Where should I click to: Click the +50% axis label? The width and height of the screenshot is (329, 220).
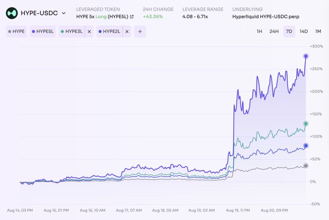pyautogui.click(x=315, y=159)
